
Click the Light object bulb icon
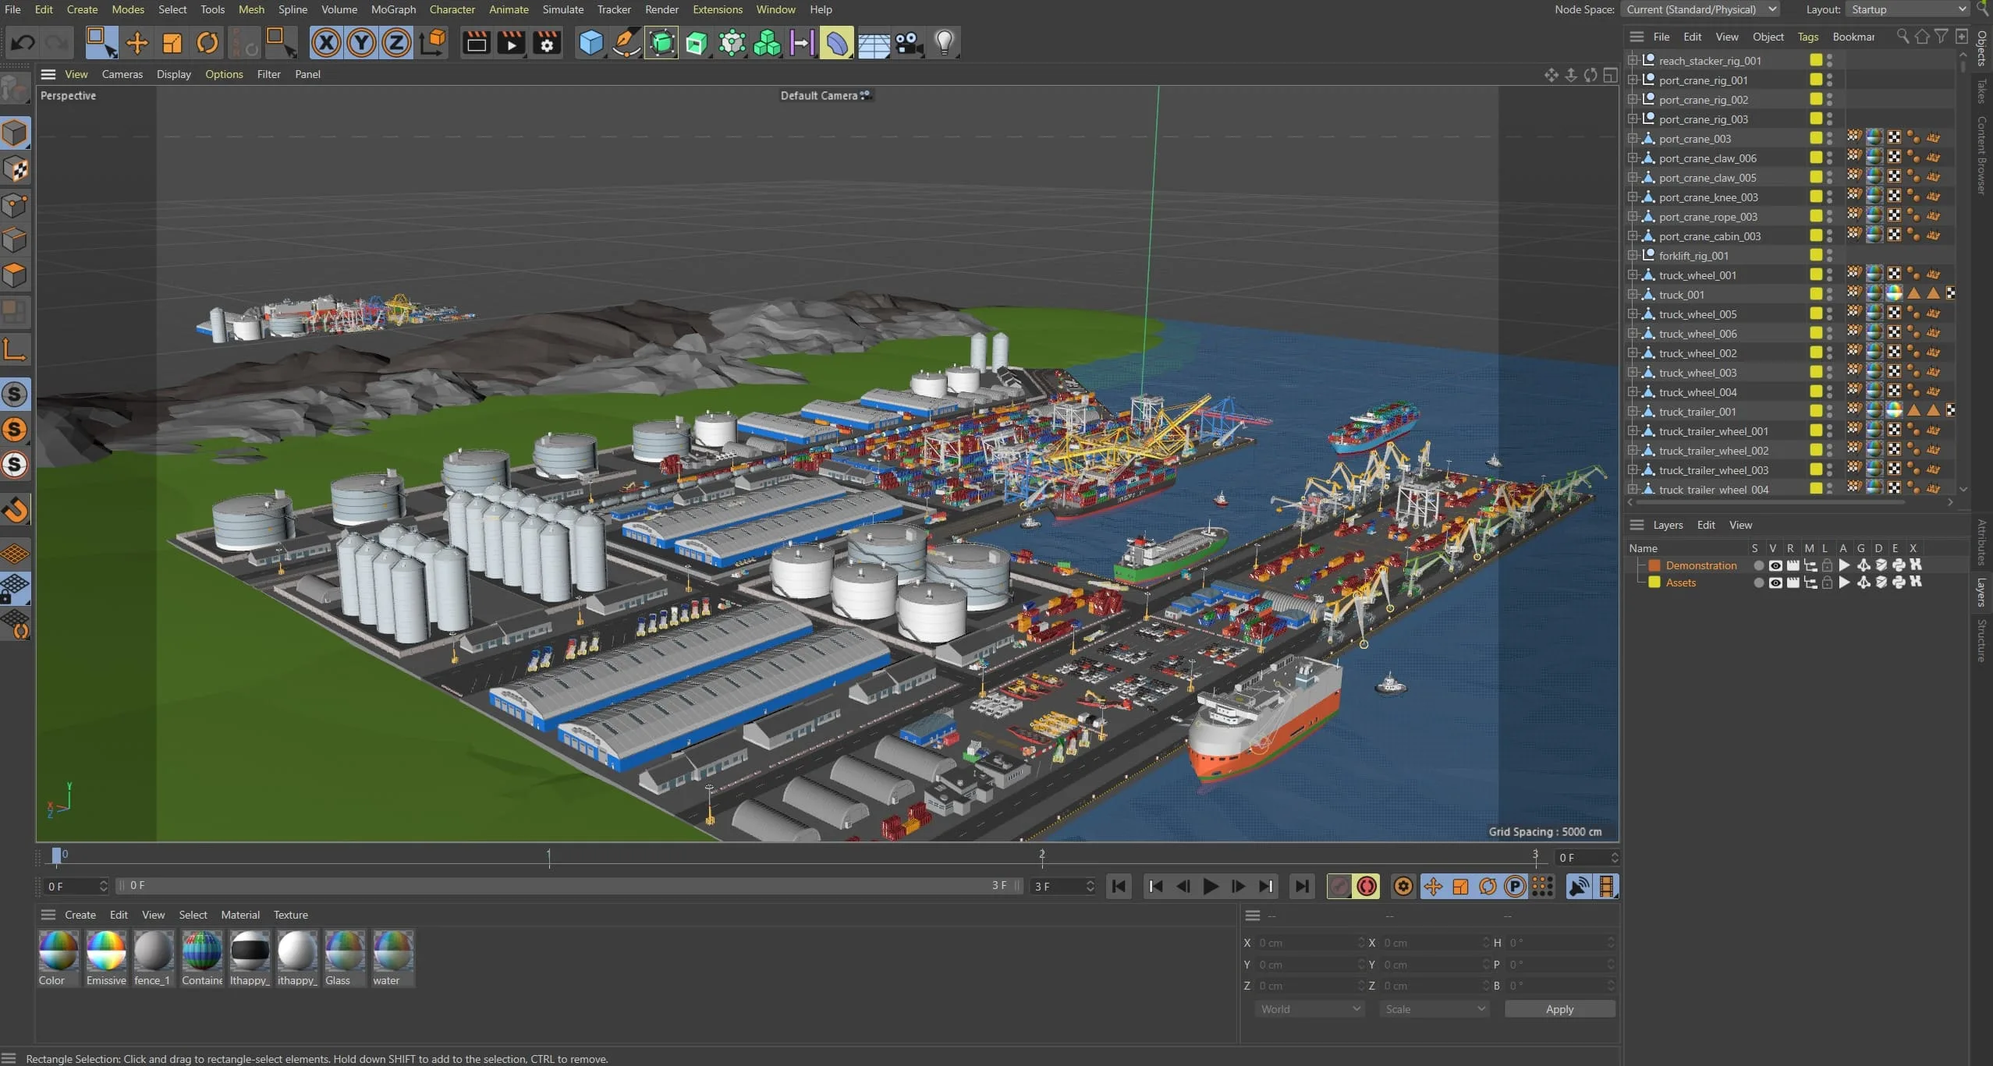(x=944, y=43)
